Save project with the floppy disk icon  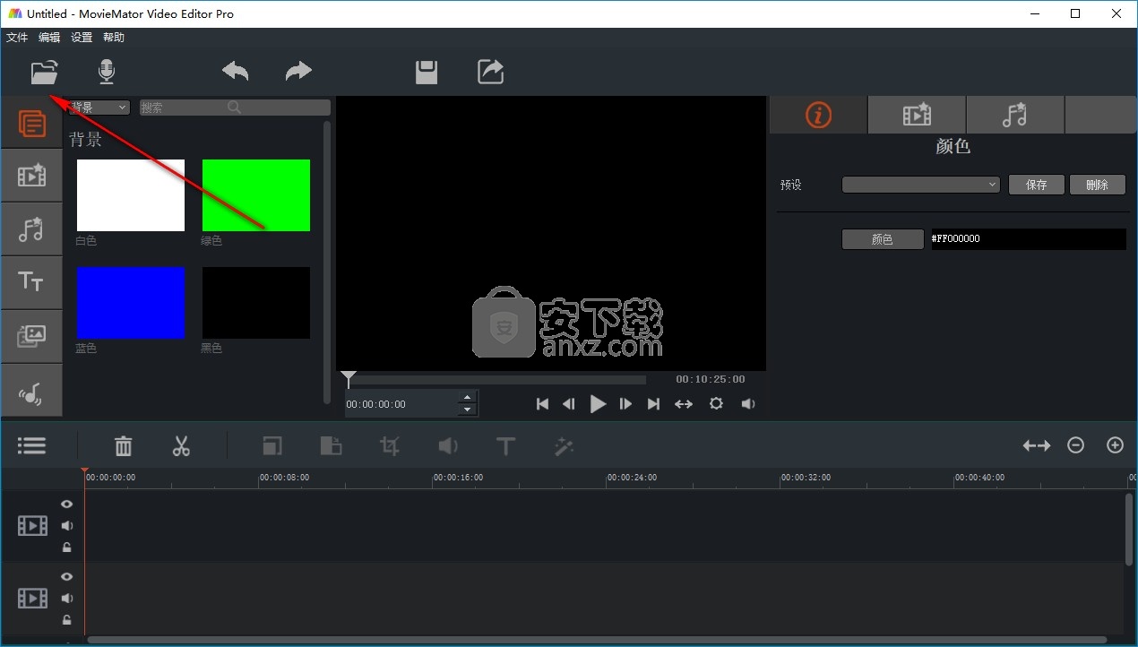(x=427, y=73)
